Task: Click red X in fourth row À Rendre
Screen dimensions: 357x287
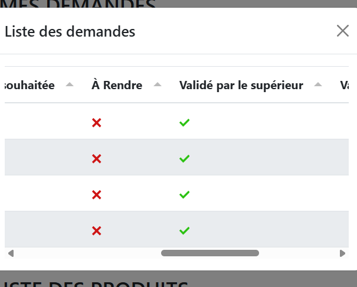Action: 97,231
